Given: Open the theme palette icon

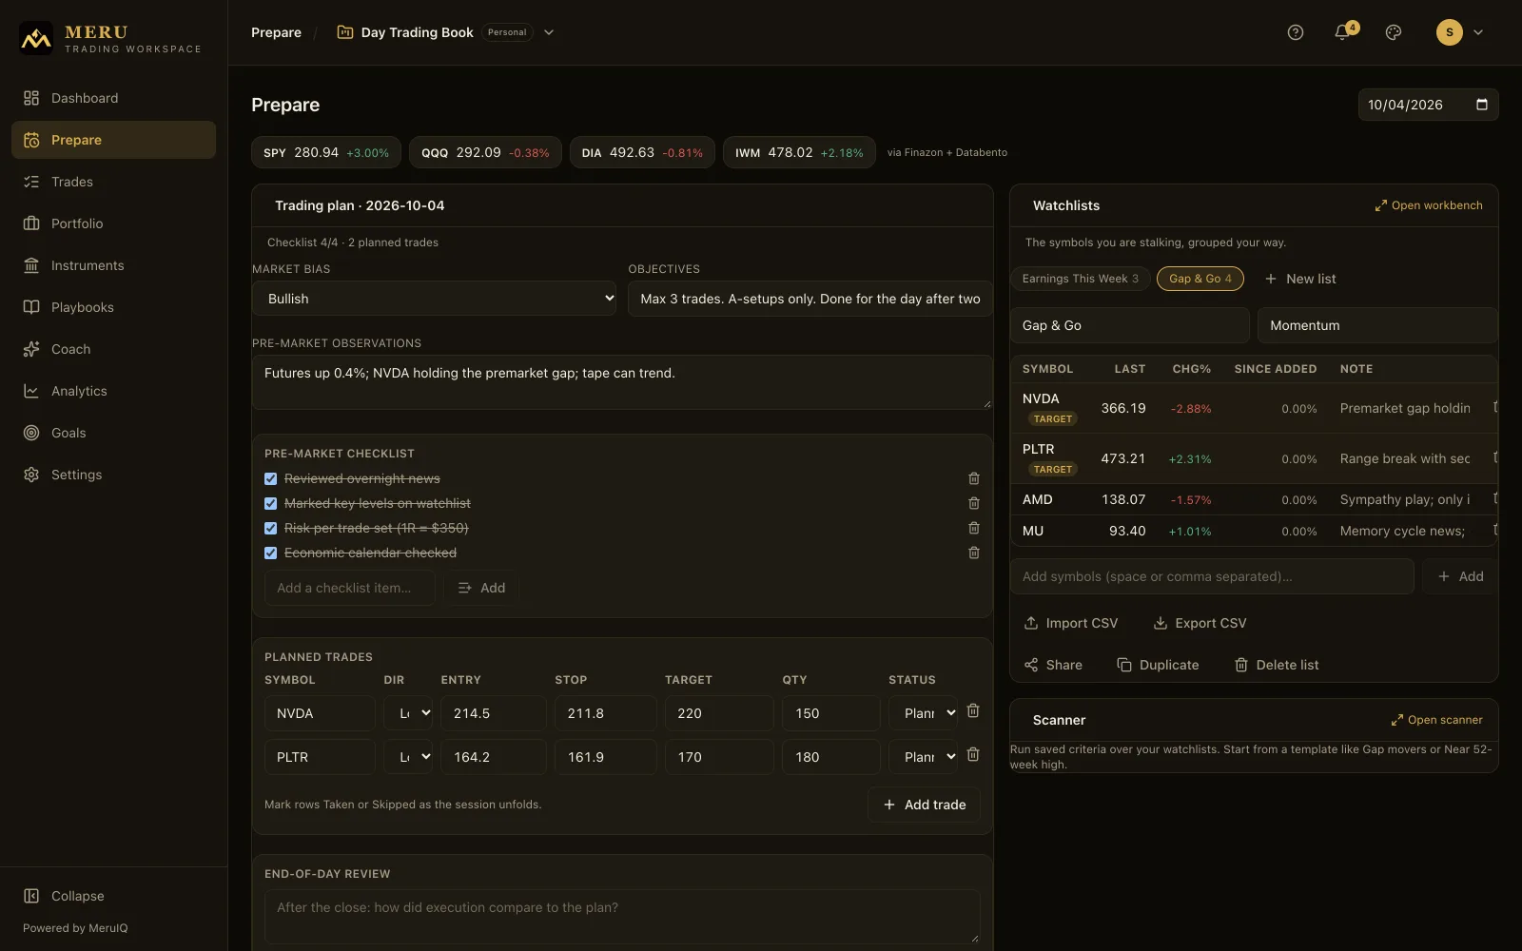Looking at the screenshot, I should pos(1394,32).
